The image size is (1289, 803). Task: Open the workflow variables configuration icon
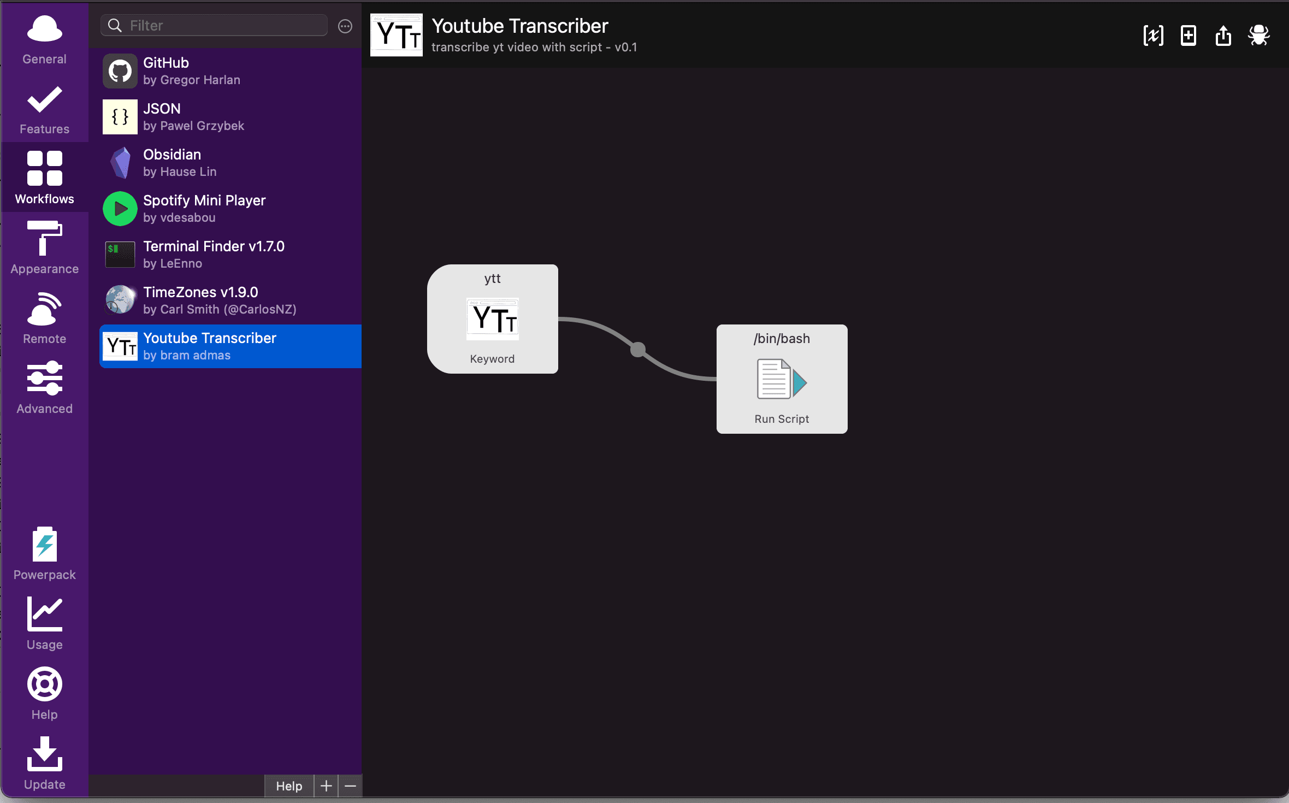pos(1153,36)
